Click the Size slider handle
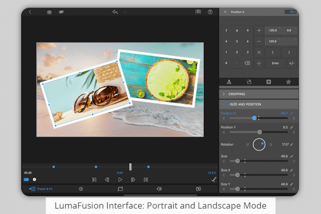This screenshot has width=321, height=214. click(x=238, y=161)
